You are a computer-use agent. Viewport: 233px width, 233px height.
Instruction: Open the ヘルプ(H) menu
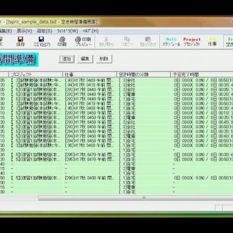point(90,31)
